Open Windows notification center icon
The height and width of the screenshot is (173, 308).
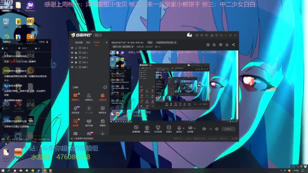click(303, 171)
